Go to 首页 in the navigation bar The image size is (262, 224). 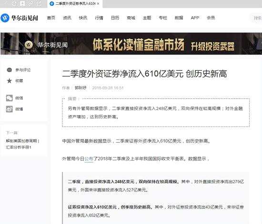click(51, 18)
